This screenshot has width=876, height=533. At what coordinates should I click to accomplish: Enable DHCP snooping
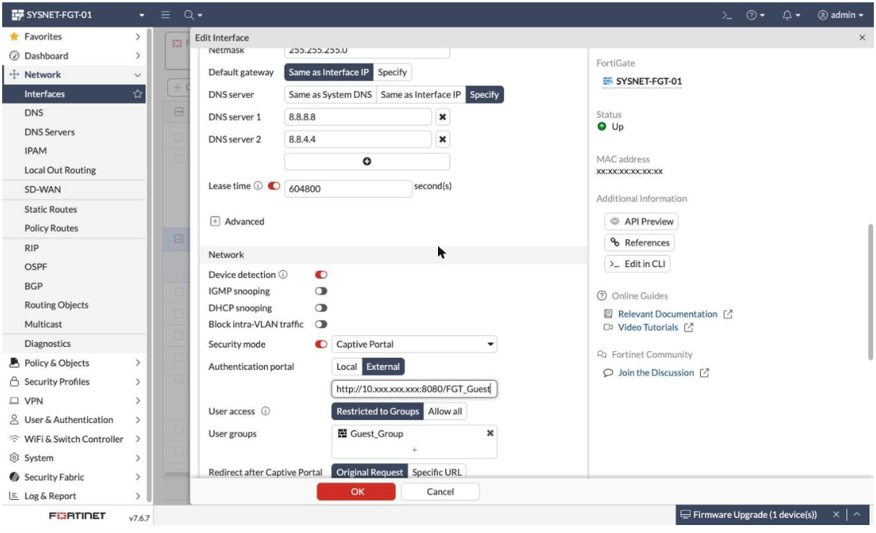tap(321, 308)
